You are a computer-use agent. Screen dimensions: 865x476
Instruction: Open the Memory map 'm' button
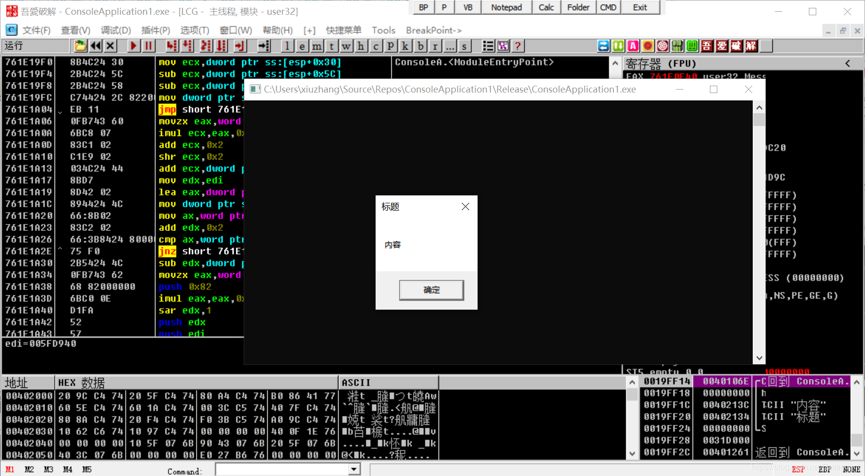(317, 46)
